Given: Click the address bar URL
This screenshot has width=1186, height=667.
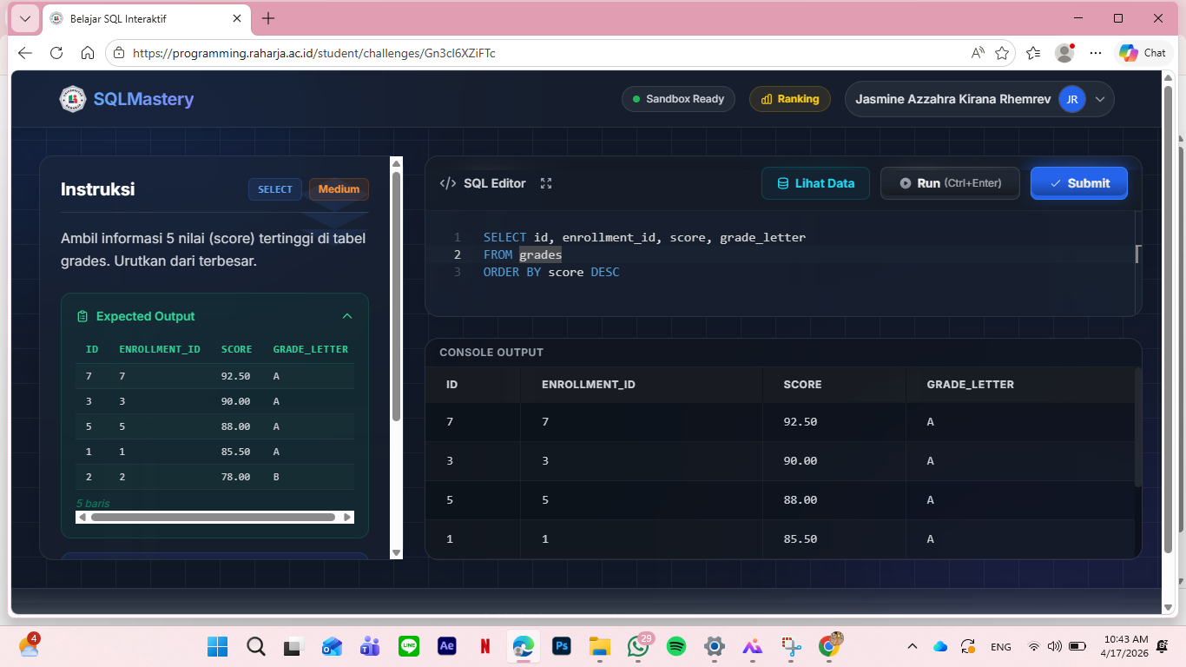Looking at the screenshot, I should coord(521,53).
